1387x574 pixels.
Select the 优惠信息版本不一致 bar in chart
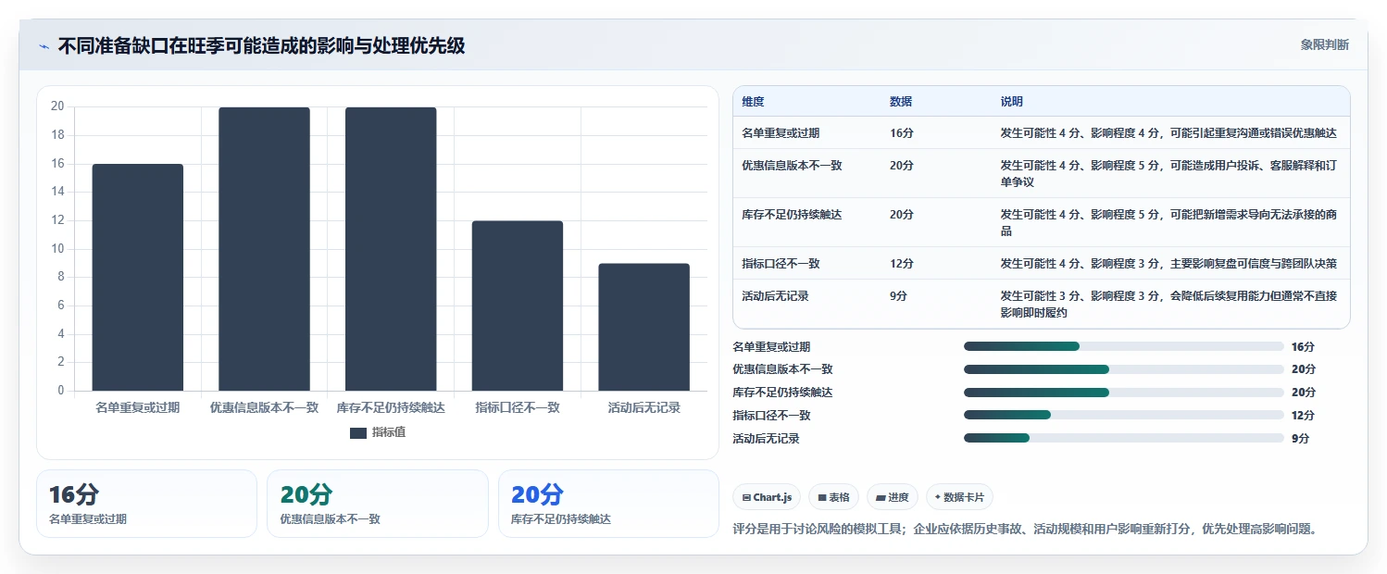(264, 249)
